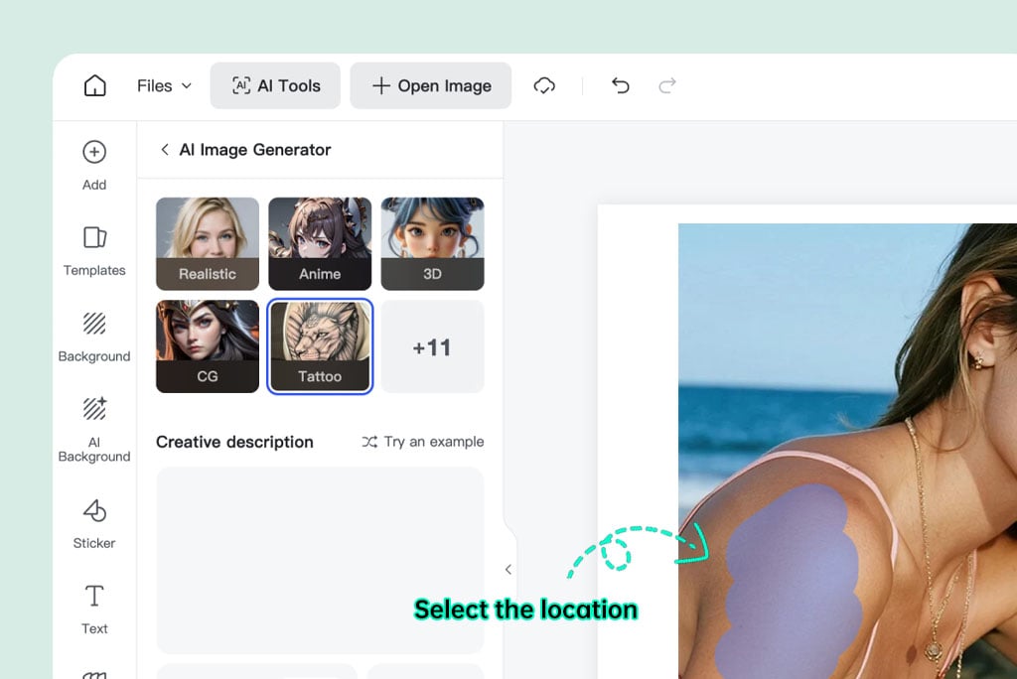Undo the last action
1017x679 pixels.
pos(620,85)
